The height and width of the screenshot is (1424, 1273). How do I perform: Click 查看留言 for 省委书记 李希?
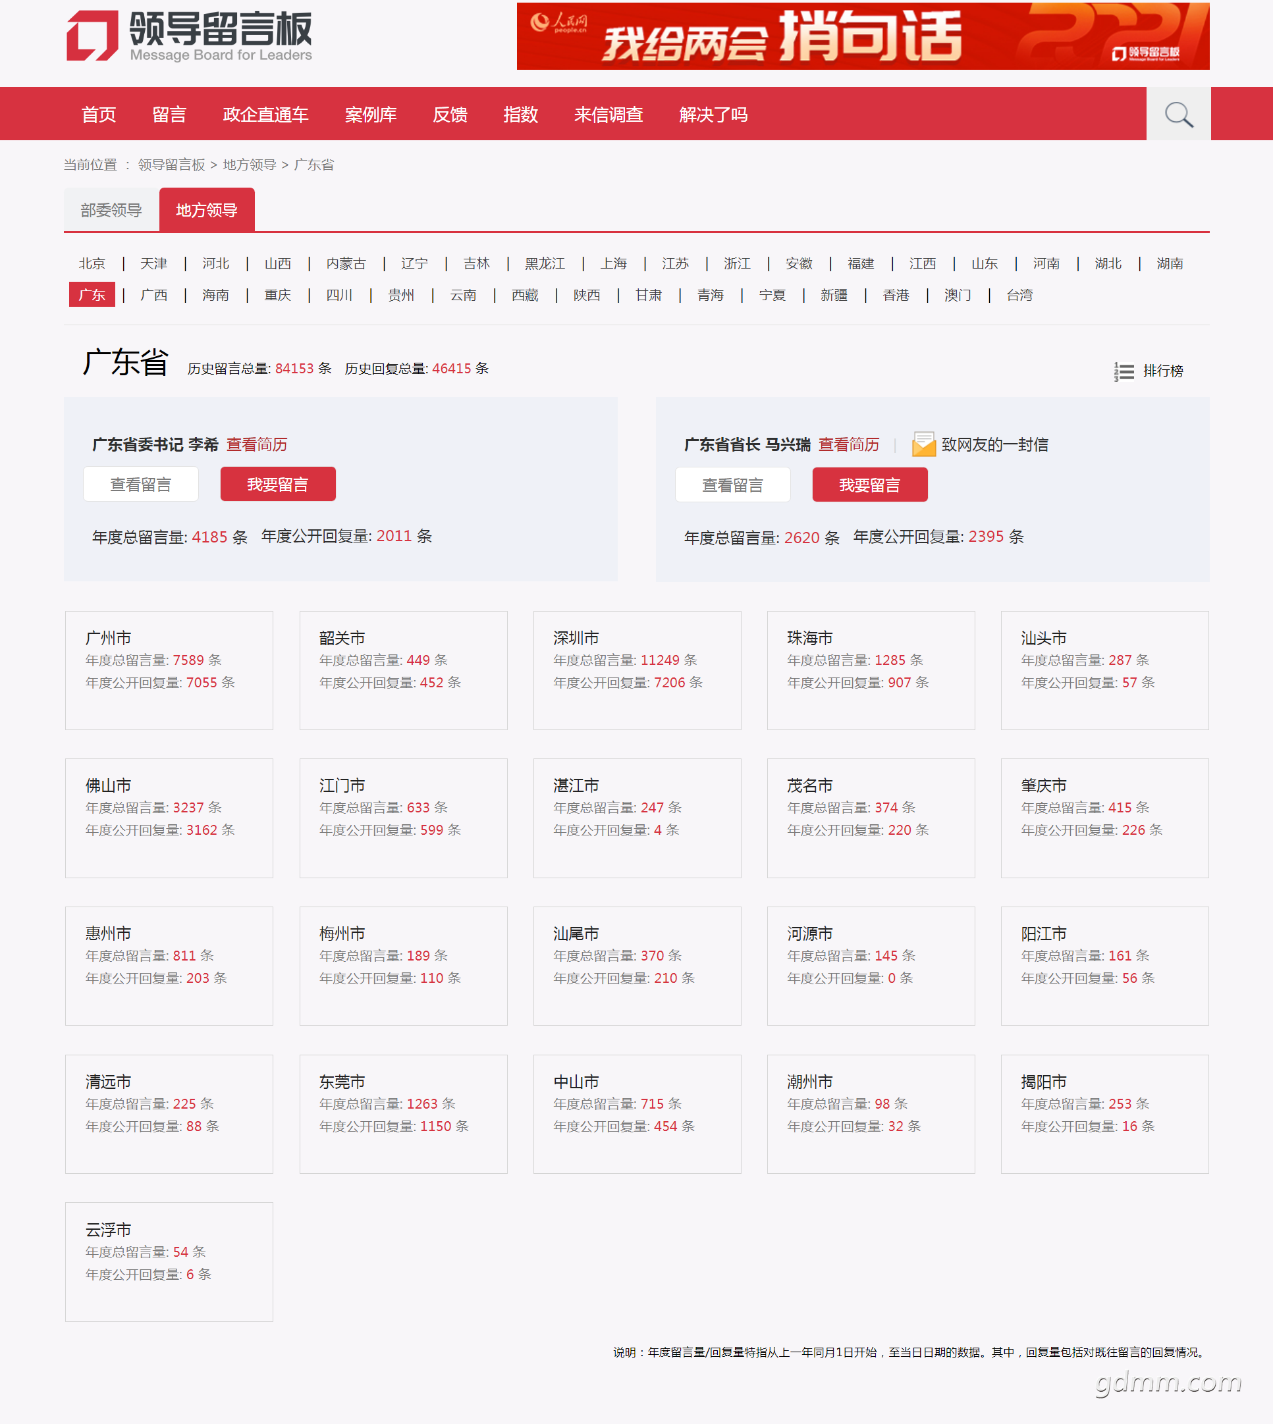click(x=140, y=485)
